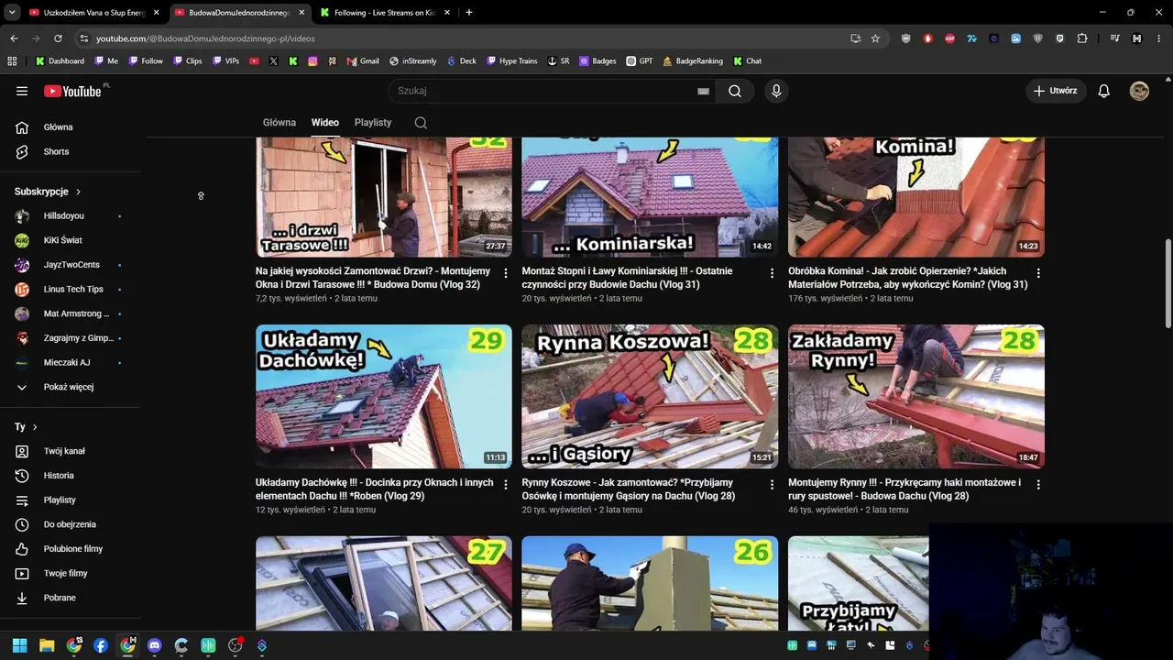
Task: Open the X bookmark shortcut
Action: pyautogui.click(x=274, y=61)
